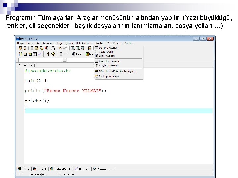Screen dimensions: 238x178
Task: Open the Duzen menu
Action: 30,43
